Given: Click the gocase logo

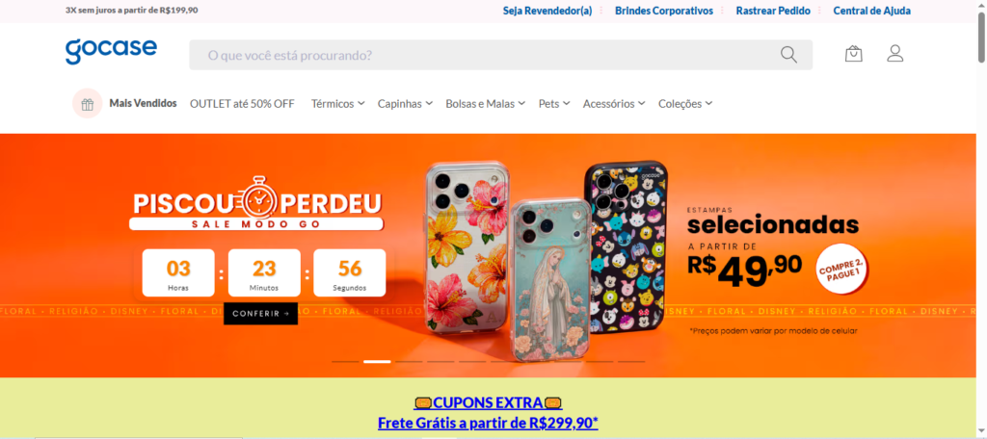Looking at the screenshot, I should tap(111, 51).
